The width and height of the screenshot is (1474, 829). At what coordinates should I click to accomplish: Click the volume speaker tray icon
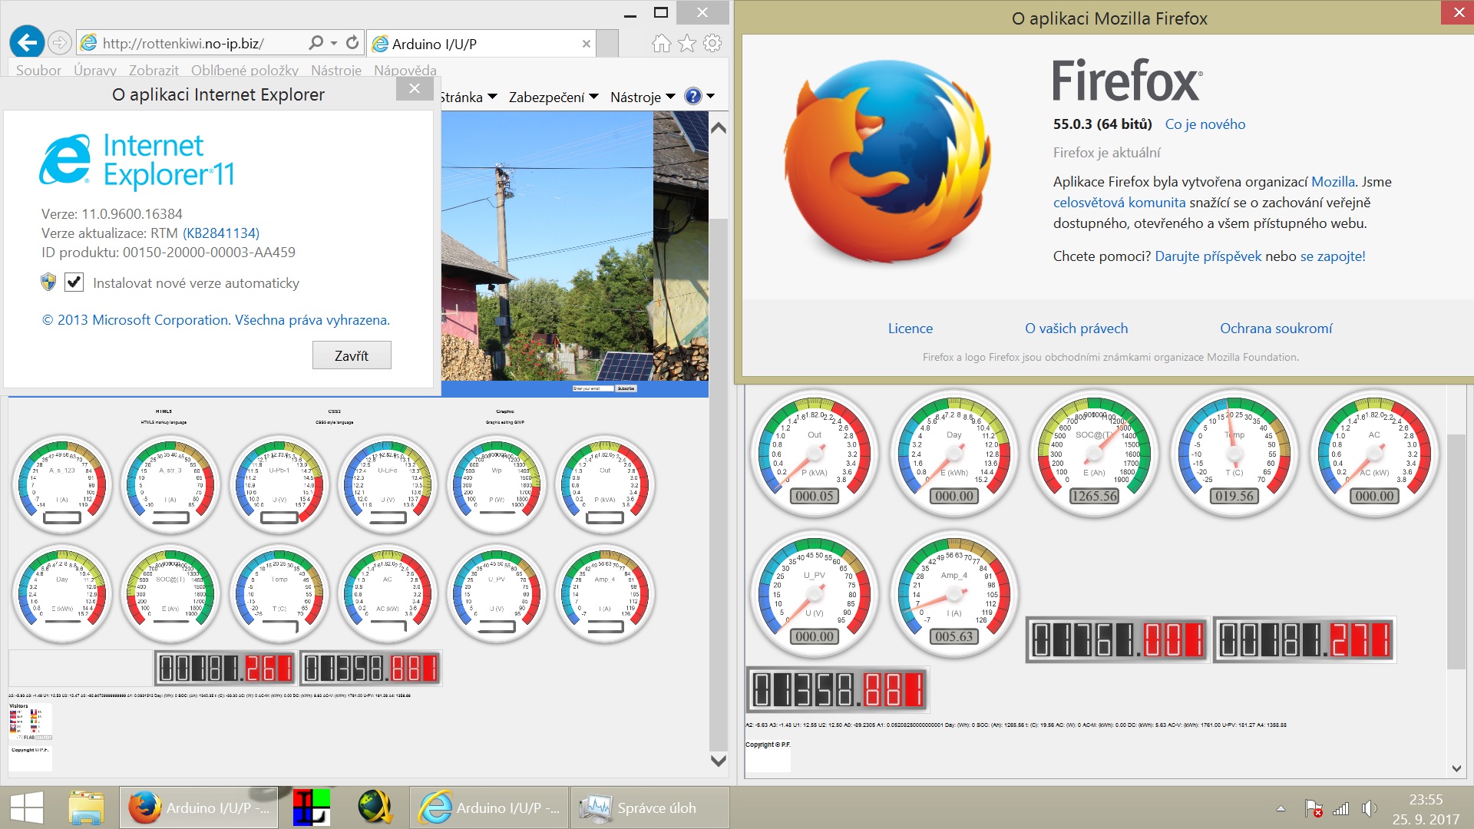[x=1369, y=808]
